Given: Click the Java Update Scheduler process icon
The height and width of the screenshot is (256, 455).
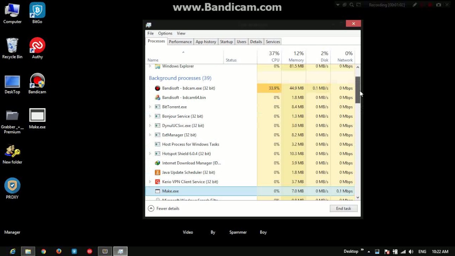Looking at the screenshot, I should click(157, 172).
